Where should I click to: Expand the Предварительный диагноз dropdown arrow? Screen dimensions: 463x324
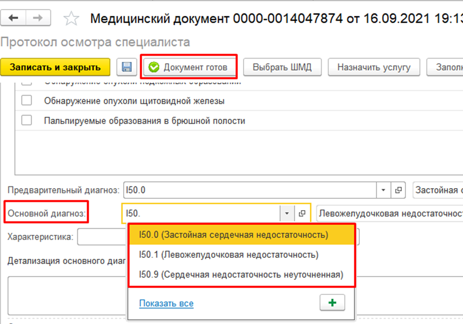coord(383,190)
